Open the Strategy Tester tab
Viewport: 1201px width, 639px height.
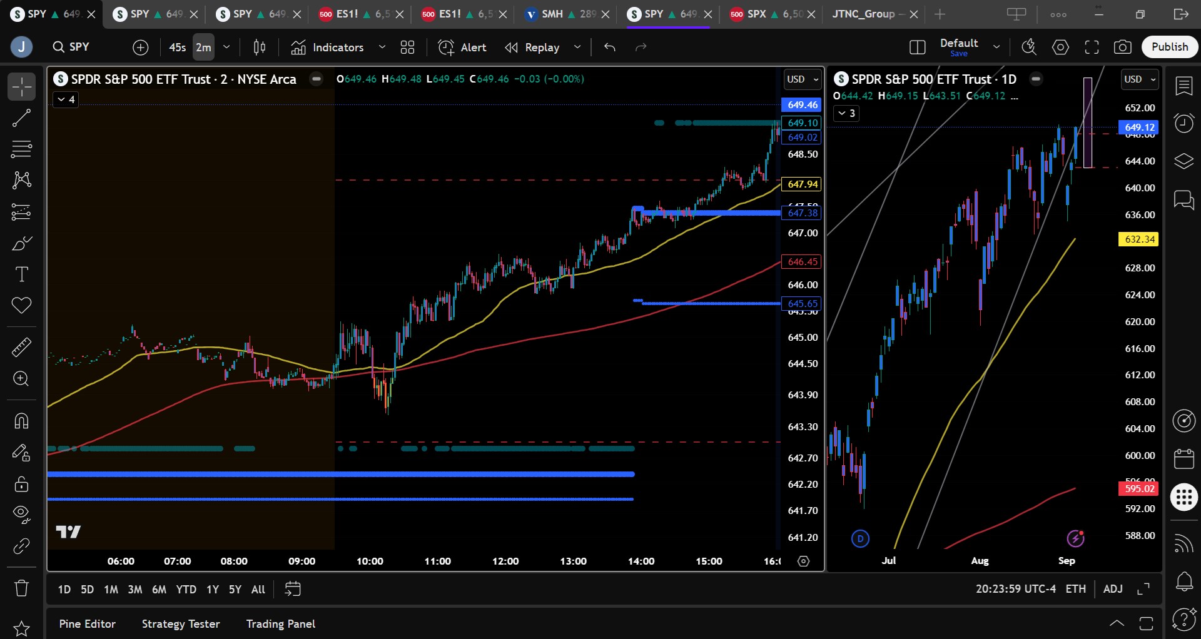coord(181,624)
